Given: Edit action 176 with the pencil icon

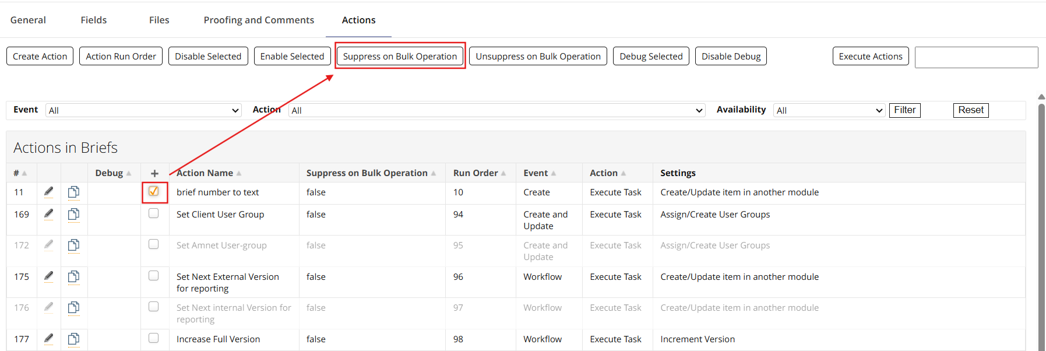Looking at the screenshot, I should click(49, 307).
